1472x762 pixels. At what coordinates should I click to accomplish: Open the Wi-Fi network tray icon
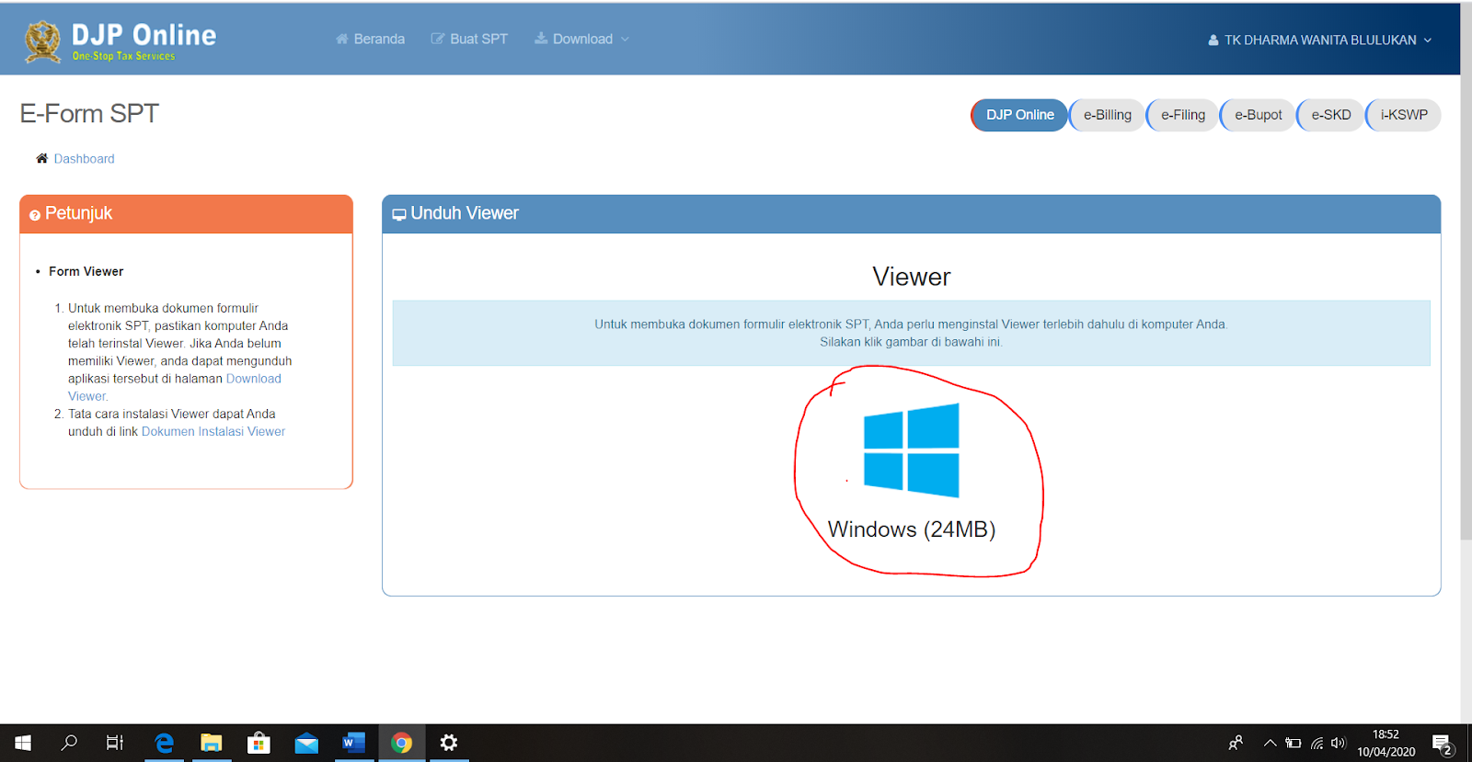point(1317,743)
